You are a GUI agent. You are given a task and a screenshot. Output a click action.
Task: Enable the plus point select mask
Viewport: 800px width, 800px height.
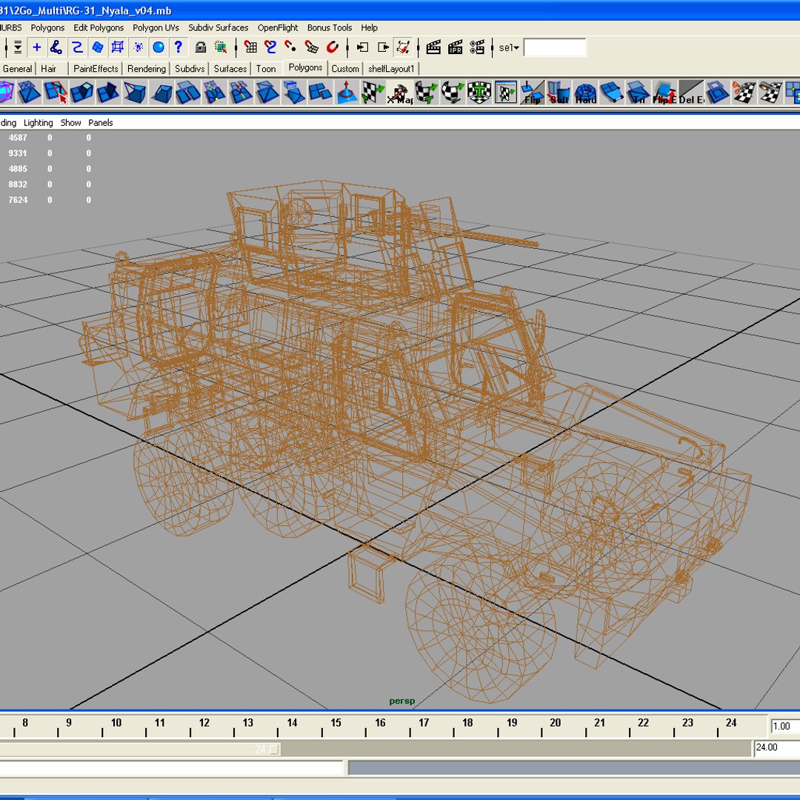(37, 47)
